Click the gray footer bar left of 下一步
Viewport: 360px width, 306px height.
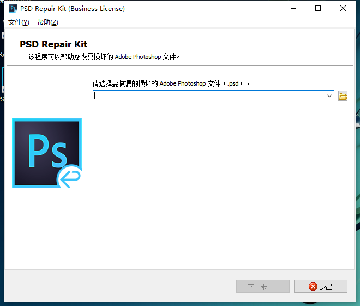point(120,286)
